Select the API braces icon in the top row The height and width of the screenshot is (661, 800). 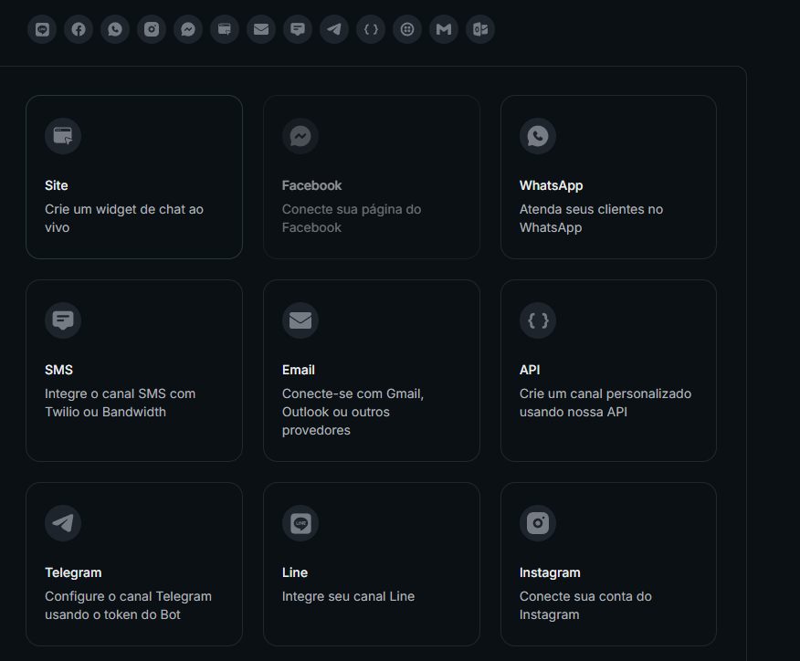coord(371,29)
